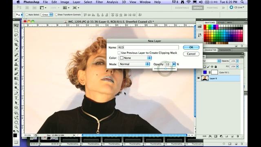This screenshot has width=261, height=147.
Task: Switch to the Styles tab
Action: point(221,22)
